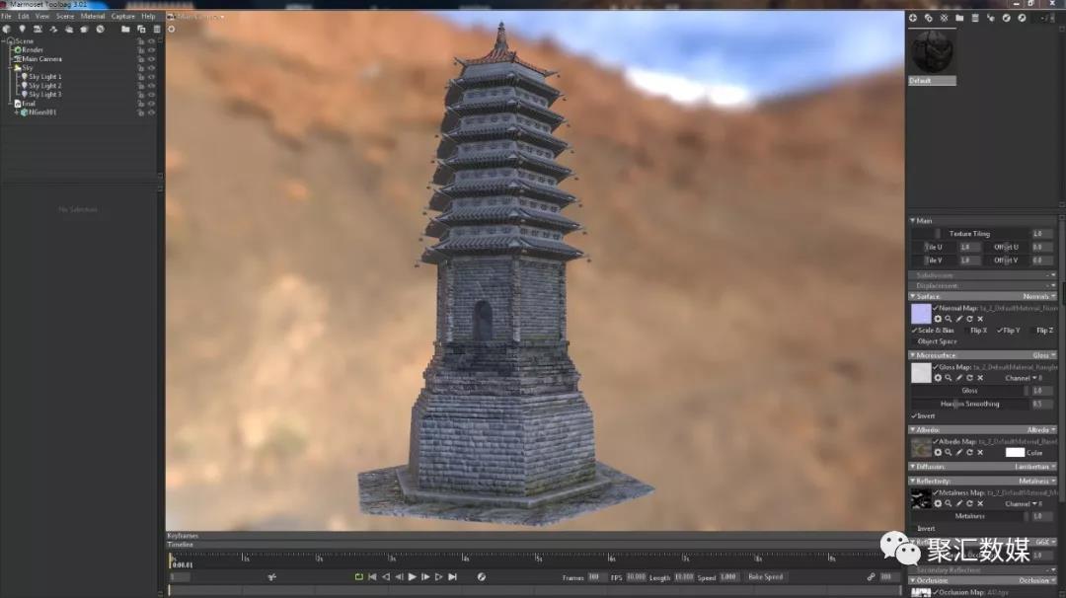The width and height of the screenshot is (1066, 598).
Task: Click the white Albedo color swatch
Action: coord(1014,452)
